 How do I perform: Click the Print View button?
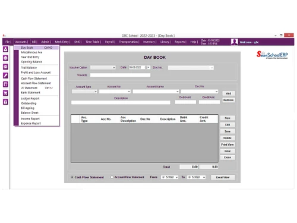tap(228, 145)
